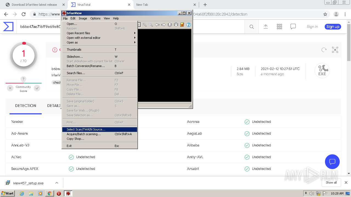The image size is (351, 197).
Task: Switch to DETECTION tab on VirusTotal
Action: pos(26,106)
